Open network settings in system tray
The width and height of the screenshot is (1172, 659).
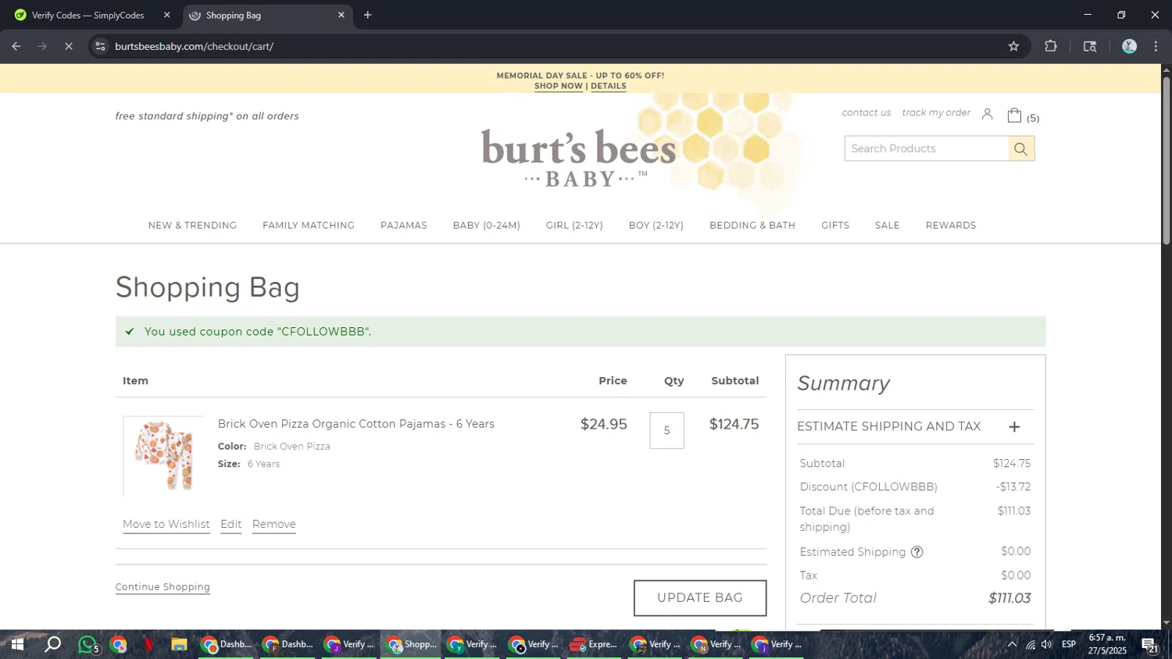(x=1031, y=645)
